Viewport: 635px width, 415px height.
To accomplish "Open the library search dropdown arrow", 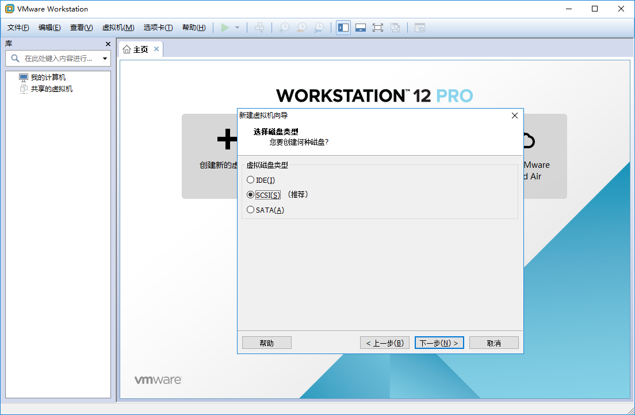I will coord(105,59).
